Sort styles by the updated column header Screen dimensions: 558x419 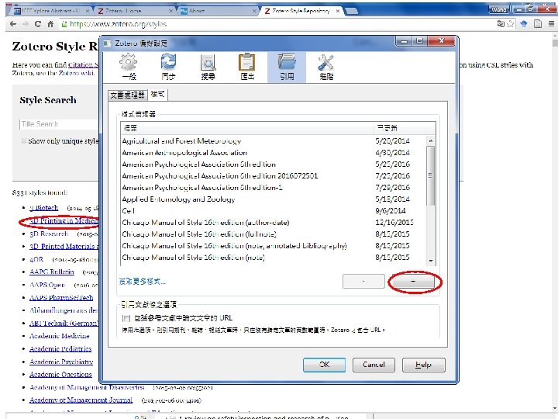[405, 128]
